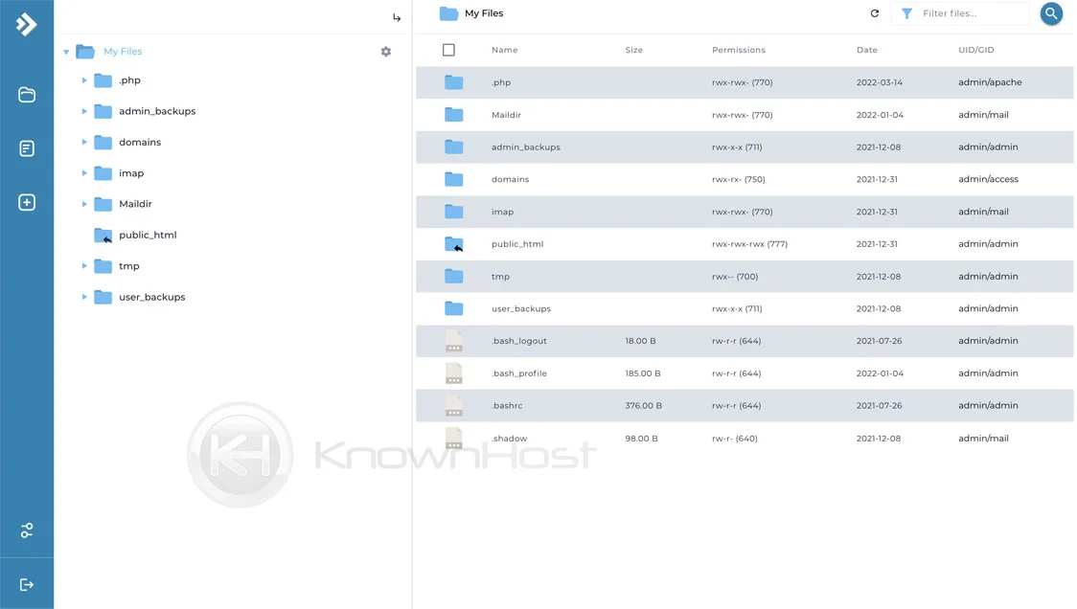This screenshot has width=1077, height=609.
Task: Expand the domains folder in tree
Action: 84,142
